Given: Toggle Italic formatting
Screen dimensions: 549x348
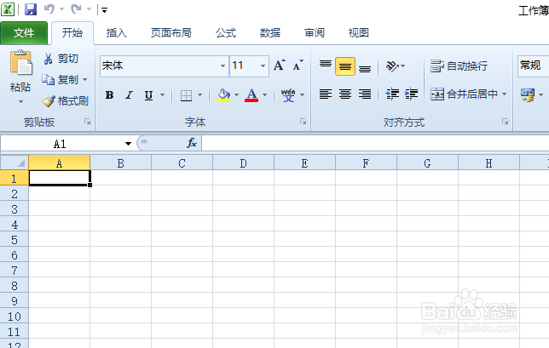Looking at the screenshot, I should click(x=130, y=95).
